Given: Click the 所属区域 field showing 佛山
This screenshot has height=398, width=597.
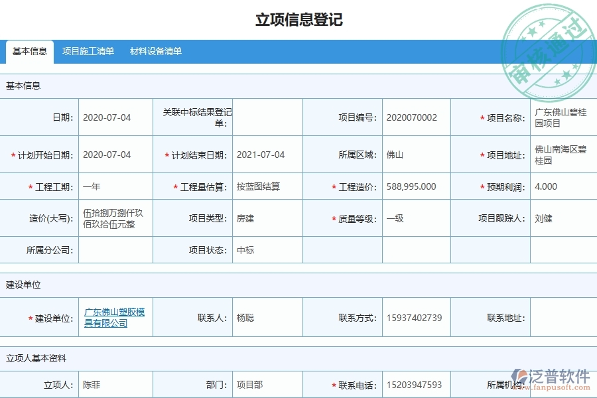Looking at the screenshot, I should (416, 154).
